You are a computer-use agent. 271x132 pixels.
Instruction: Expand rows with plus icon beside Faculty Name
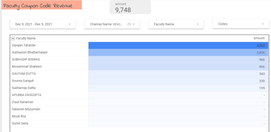coord(13,38)
